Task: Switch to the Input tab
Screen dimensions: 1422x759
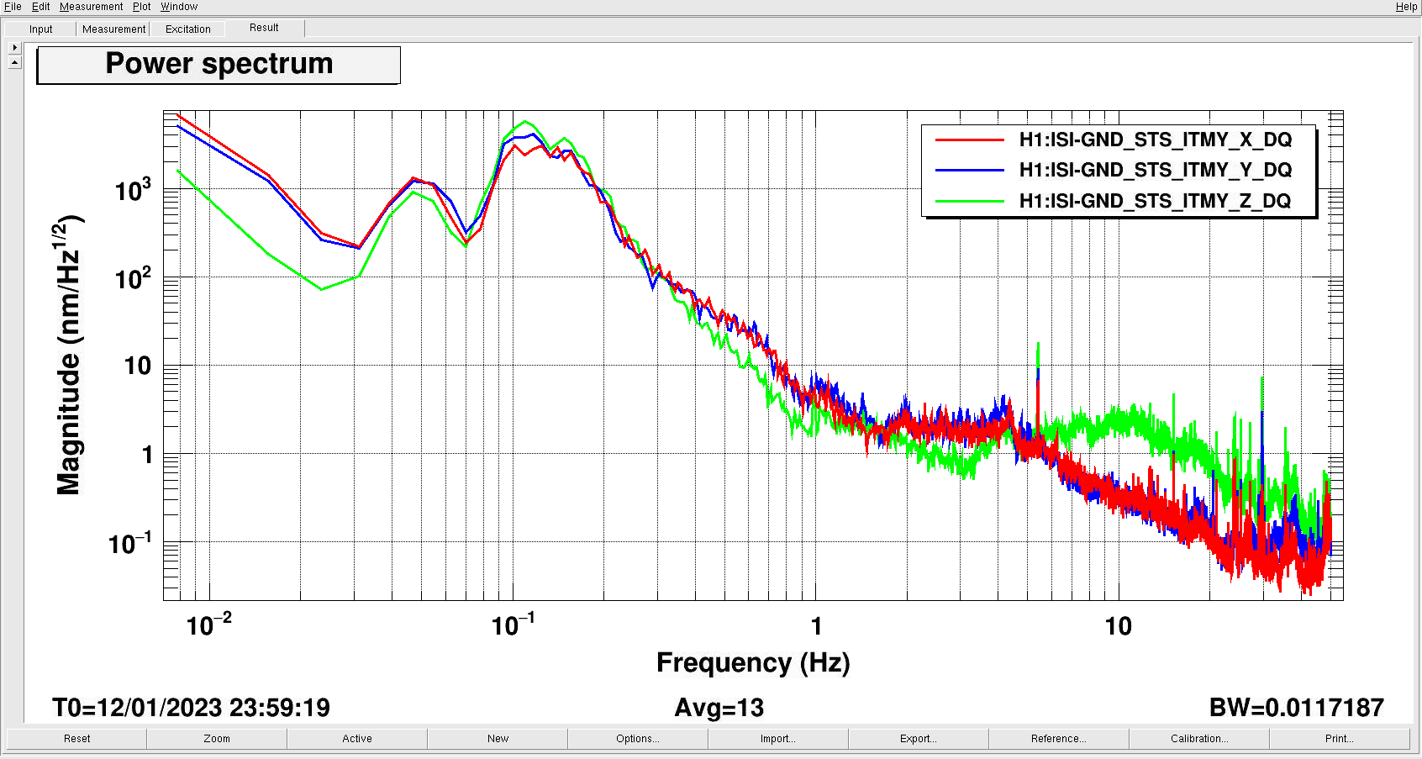Action: (40, 29)
